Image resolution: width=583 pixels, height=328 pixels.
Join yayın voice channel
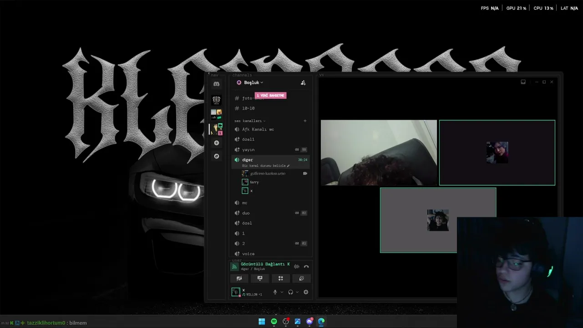[271, 150]
